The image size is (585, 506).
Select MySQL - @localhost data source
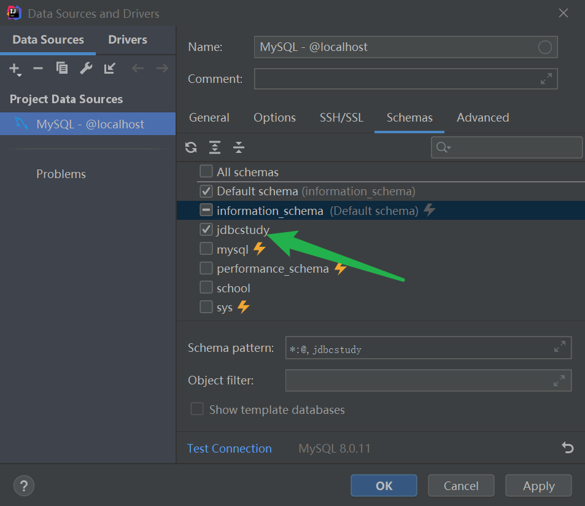click(x=88, y=124)
